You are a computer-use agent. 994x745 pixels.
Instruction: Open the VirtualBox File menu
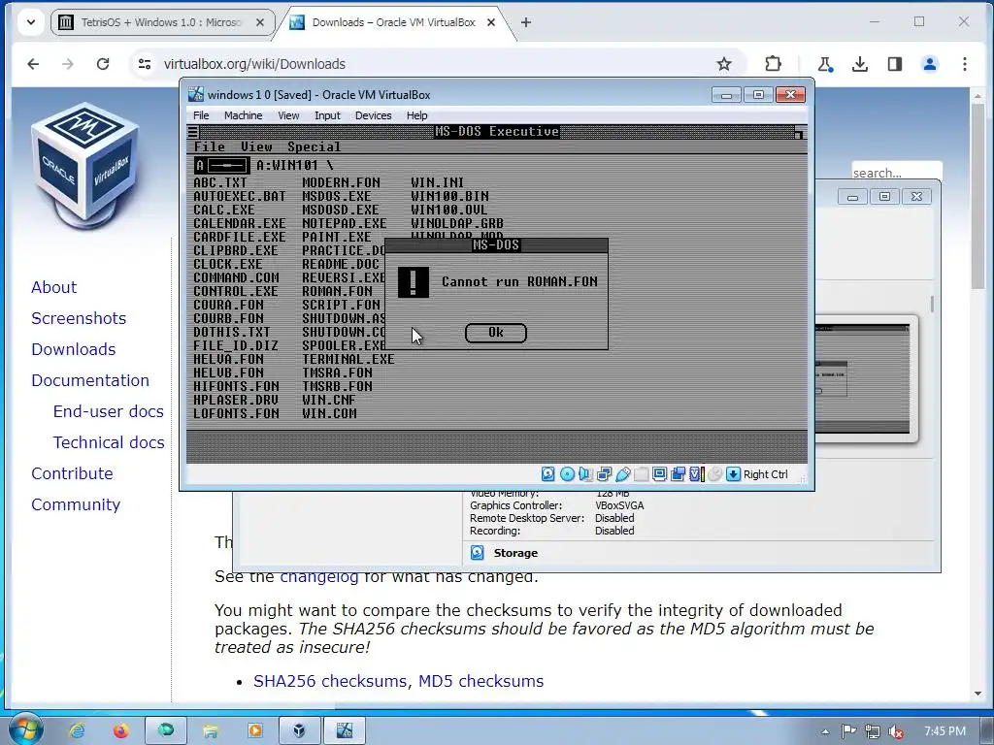tap(201, 115)
